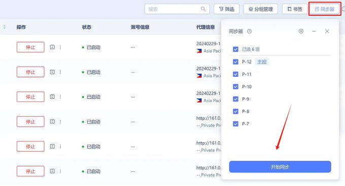This screenshot has height=186, width=345.
Task: Toggle the 已选 6 项 select-all checkbox
Action: pyautogui.click(x=235, y=49)
